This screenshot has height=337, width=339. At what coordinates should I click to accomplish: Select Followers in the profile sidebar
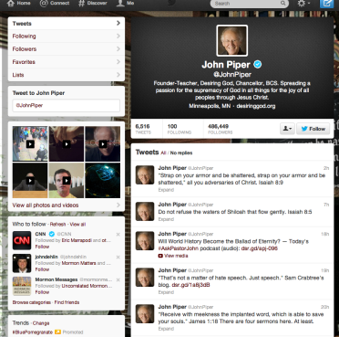(x=67, y=49)
